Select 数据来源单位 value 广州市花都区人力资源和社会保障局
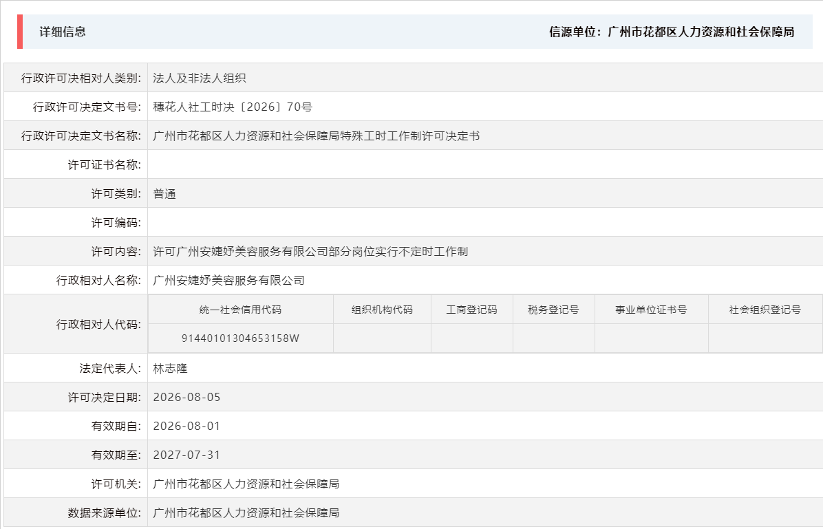 click(246, 512)
